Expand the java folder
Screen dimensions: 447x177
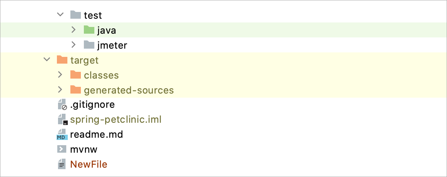tap(74, 30)
